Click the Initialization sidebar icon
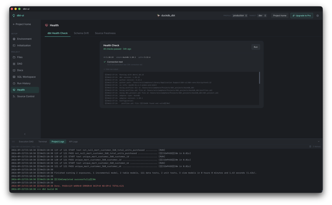Image resolution: width=332 pixels, height=205 pixels. pyautogui.click(x=14, y=46)
